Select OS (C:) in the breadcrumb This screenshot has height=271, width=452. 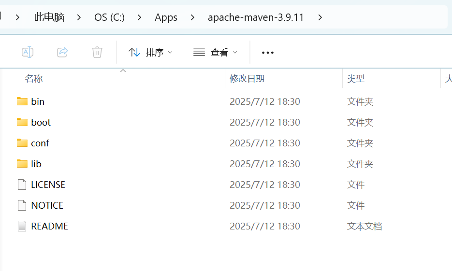110,17
